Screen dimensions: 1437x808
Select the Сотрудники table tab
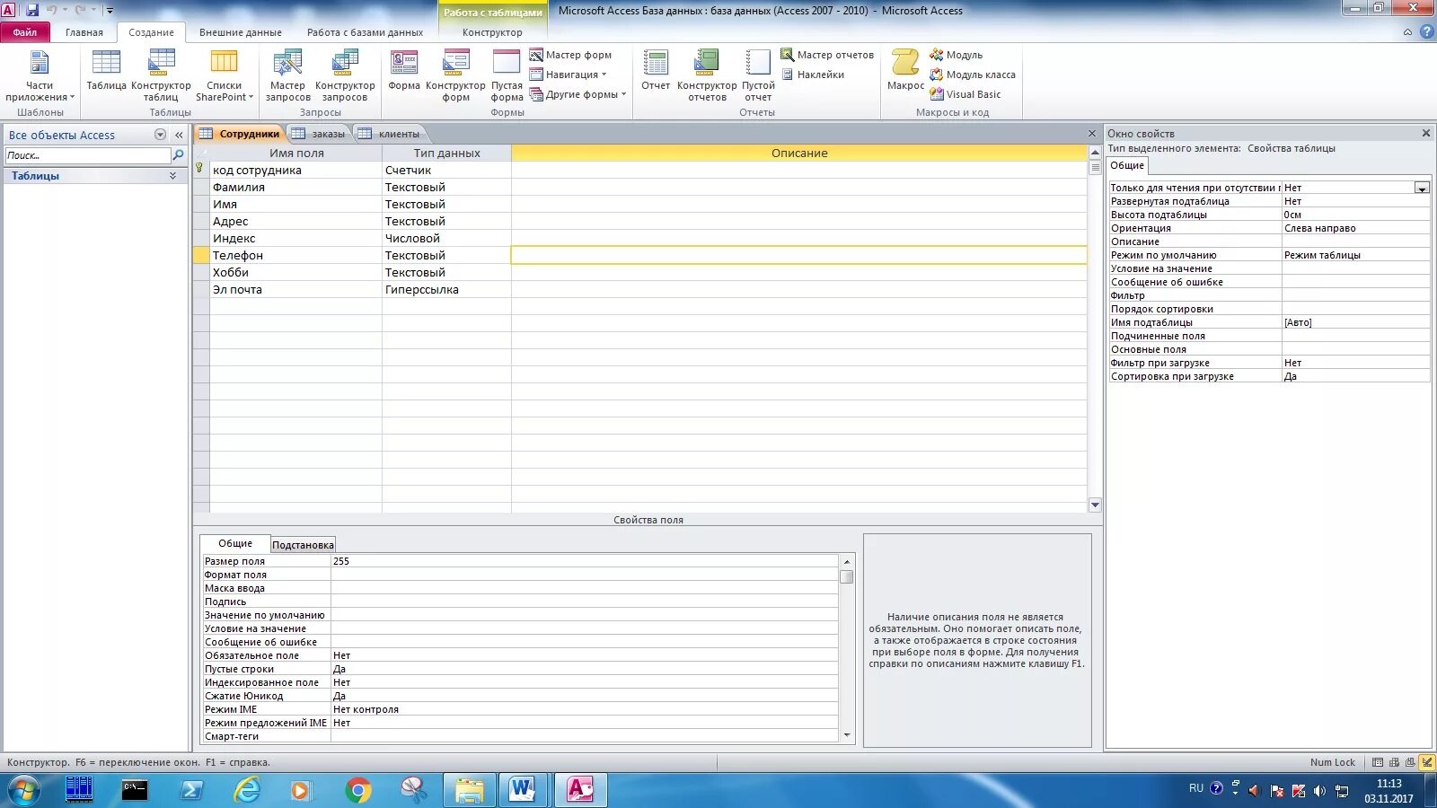pos(240,134)
